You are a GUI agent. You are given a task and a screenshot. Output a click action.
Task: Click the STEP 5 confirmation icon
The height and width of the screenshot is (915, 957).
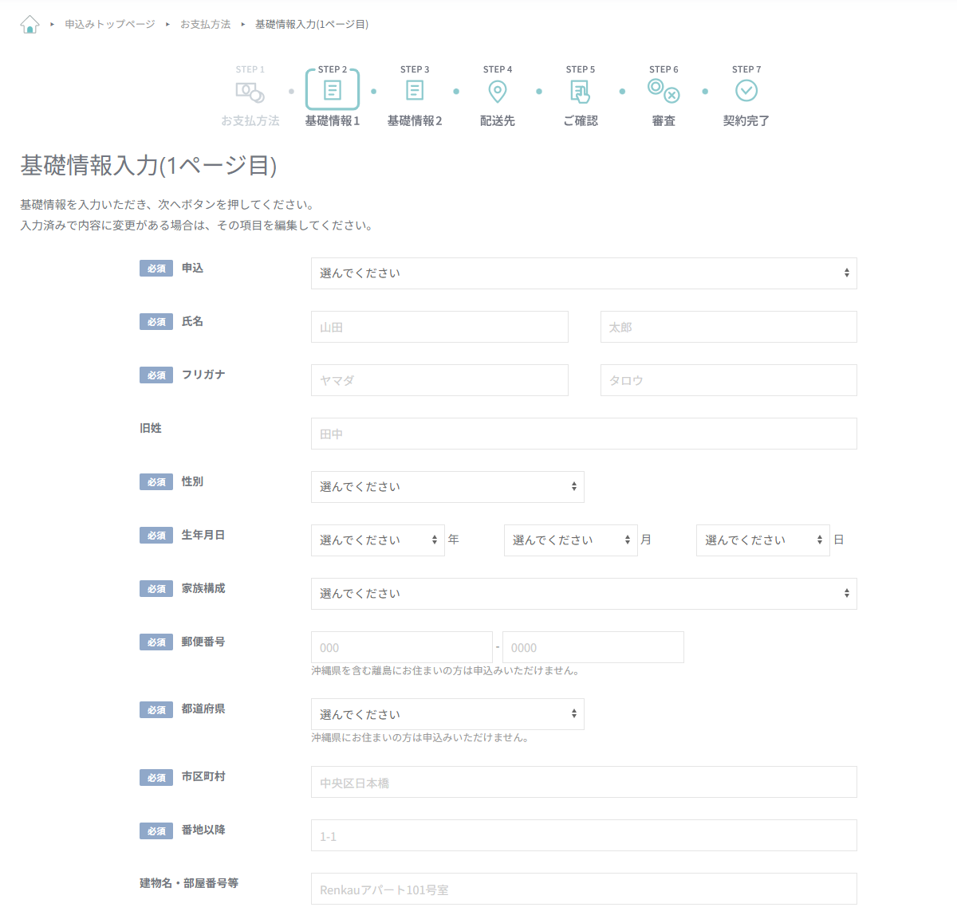point(581,92)
